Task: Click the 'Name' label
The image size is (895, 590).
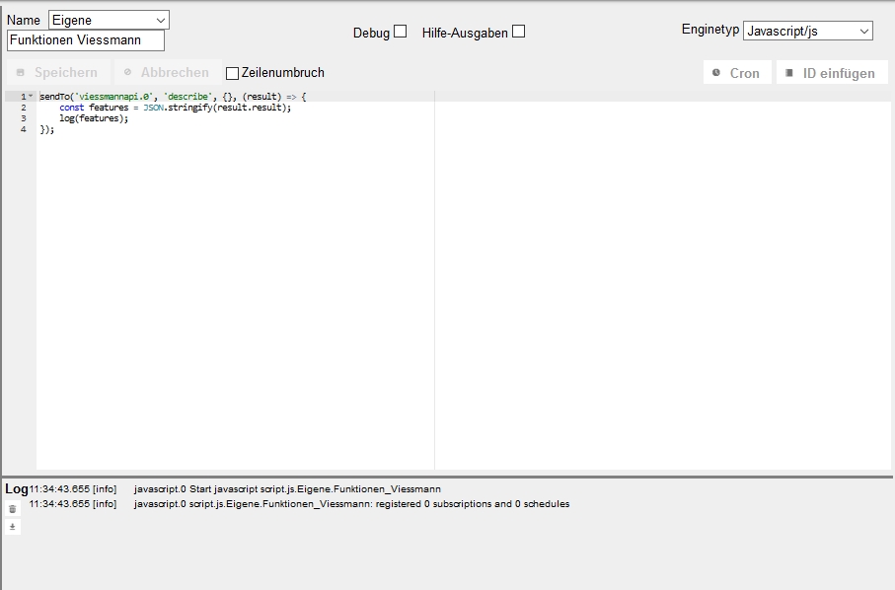Action: click(x=24, y=20)
